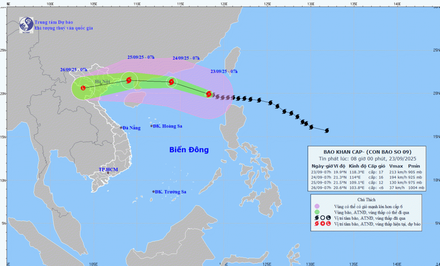The height and width of the screenshot is (266, 440).
Task: Click the "Hà Nội" label on the map
Action: [x=103, y=82]
